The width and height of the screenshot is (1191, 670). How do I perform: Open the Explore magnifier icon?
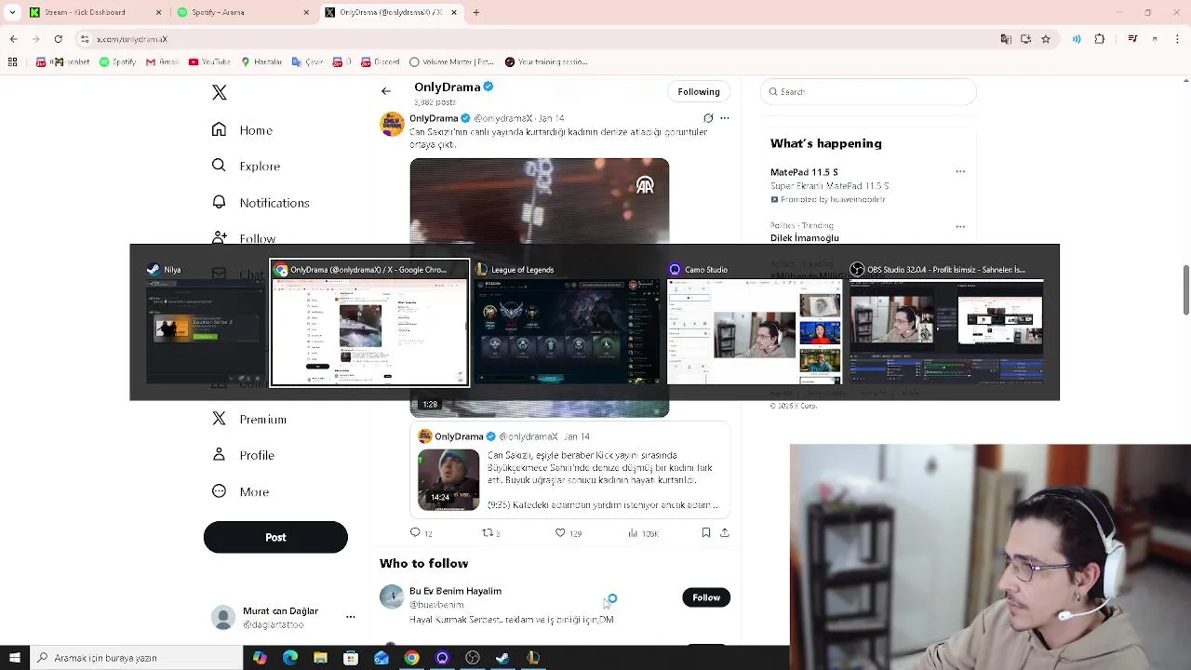pos(219,165)
